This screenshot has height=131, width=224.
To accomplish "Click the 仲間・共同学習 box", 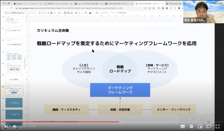I will (120, 110).
